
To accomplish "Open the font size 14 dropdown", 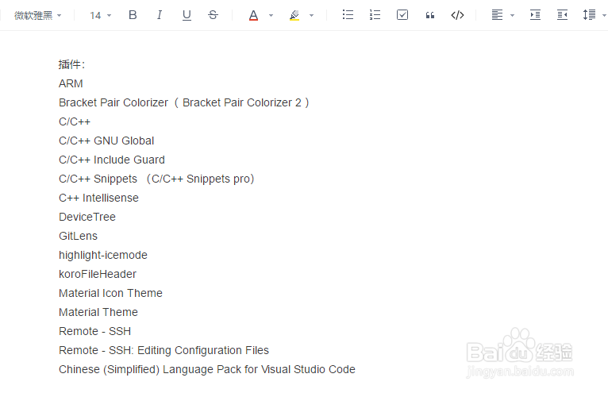I will [x=101, y=16].
